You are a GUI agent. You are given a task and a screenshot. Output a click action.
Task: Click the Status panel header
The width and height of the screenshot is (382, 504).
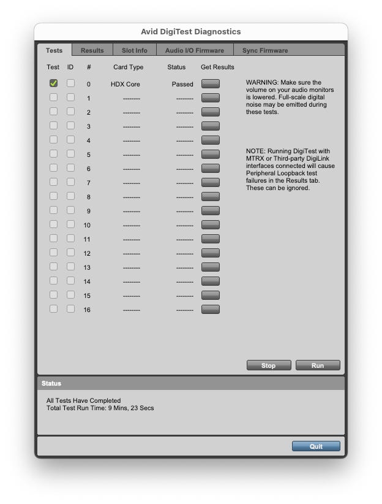[191, 383]
